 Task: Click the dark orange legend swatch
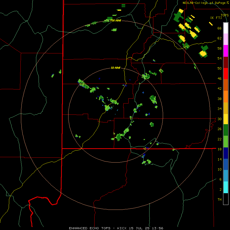coord(226,85)
